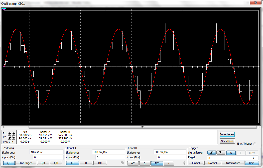263x168 pixels.
Task: Toggle the Erw. Trigger radio indicator
Action: pyautogui.click(x=255, y=144)
